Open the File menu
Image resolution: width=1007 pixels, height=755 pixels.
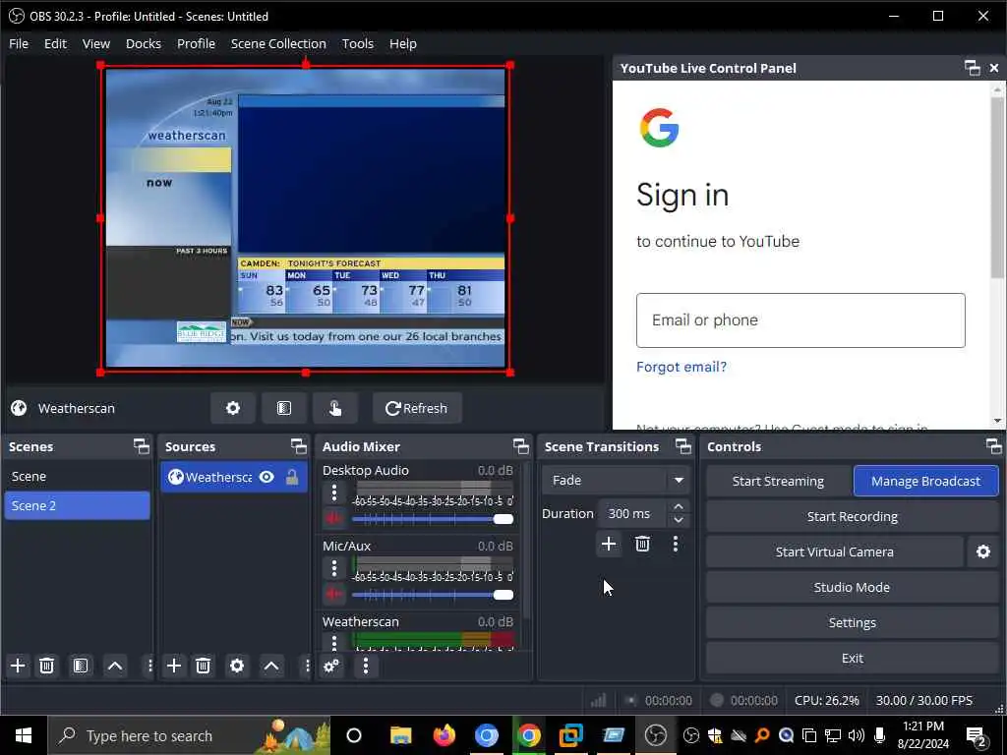click(19, 43)
